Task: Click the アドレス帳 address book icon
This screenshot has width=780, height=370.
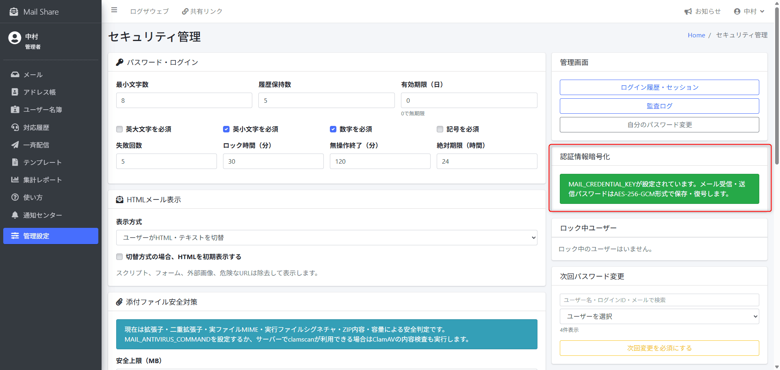Action: 15,92
